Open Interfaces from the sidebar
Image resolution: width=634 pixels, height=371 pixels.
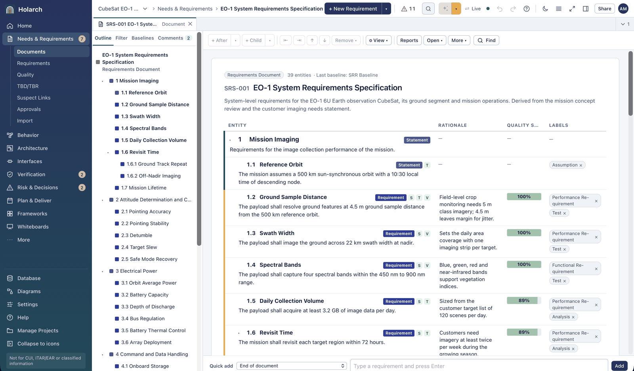tap(46, 161)
